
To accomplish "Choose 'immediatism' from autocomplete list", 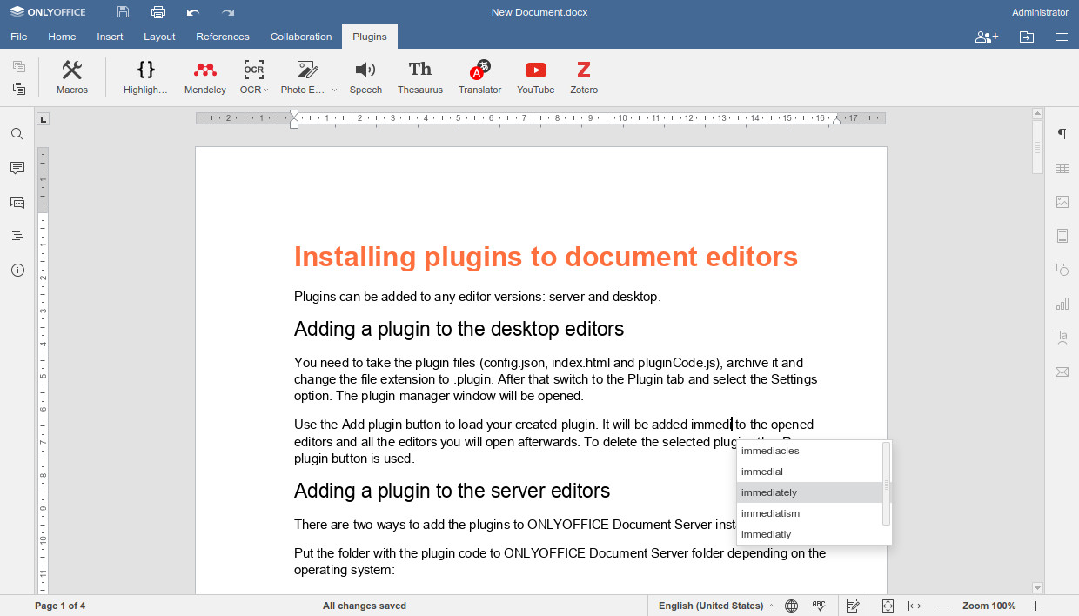I will (x=809, y=513).
